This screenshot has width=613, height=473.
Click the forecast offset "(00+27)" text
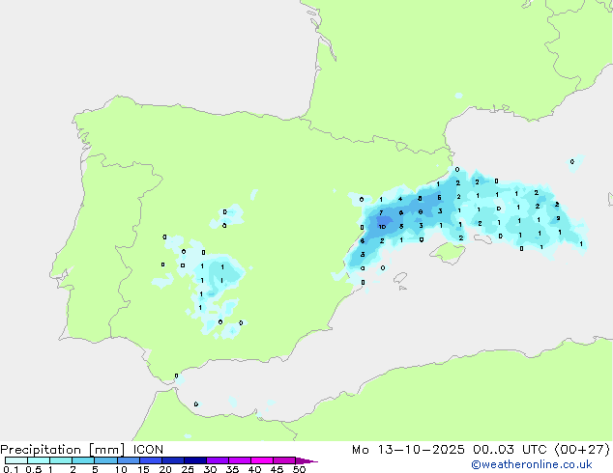tap(582, 450)
